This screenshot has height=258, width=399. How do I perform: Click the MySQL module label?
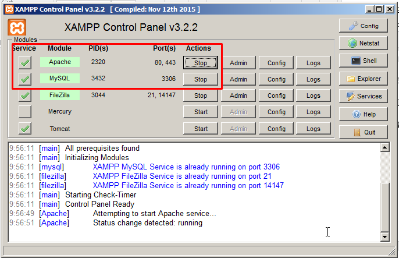click(x=60, y=78)
